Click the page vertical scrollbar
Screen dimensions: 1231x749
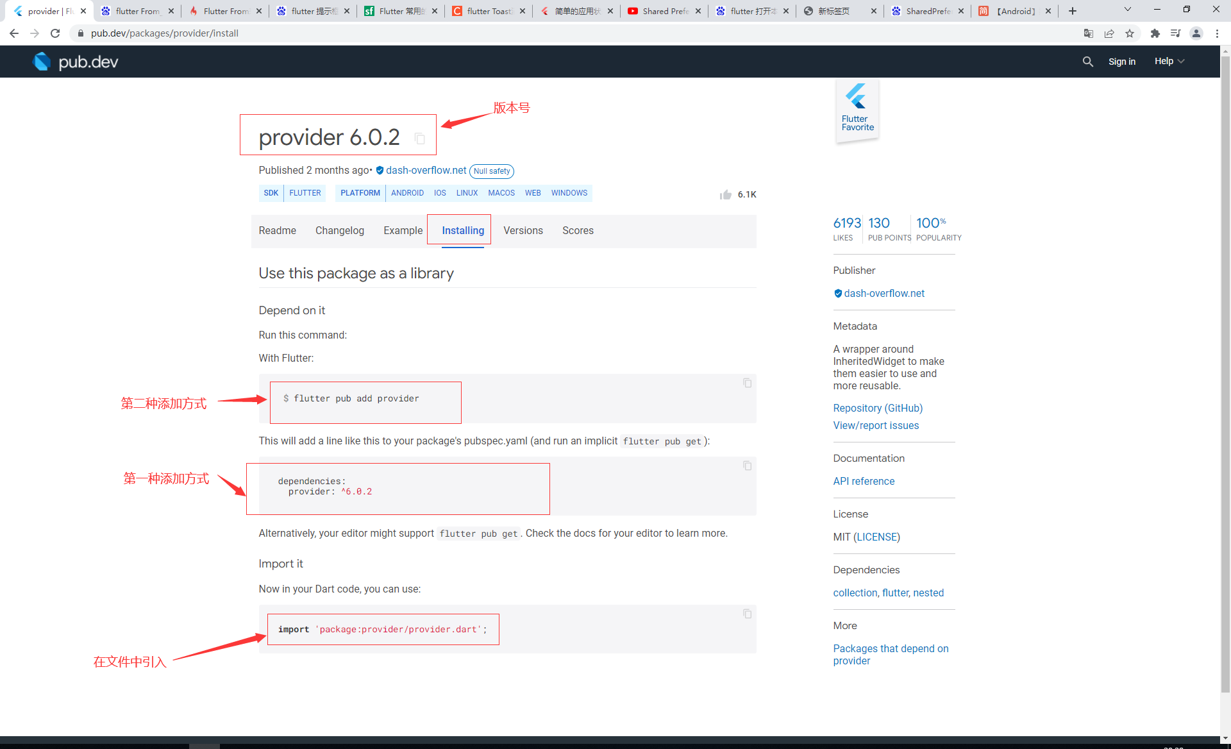click(x=1225, y=375)
